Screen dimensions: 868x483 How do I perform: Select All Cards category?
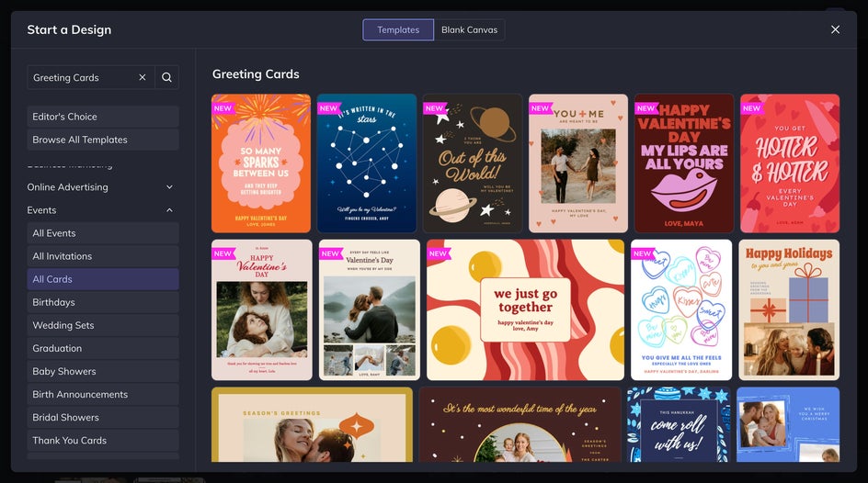103,279
